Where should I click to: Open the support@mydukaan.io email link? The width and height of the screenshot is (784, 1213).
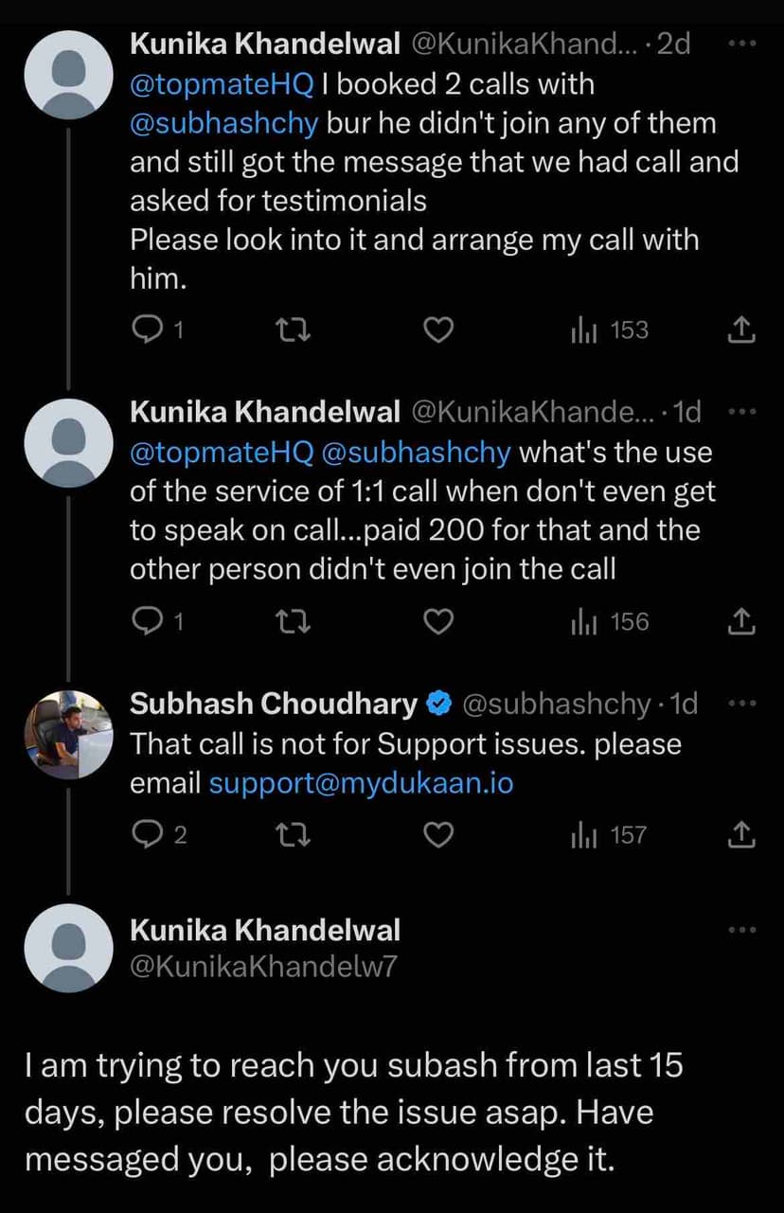361,783
